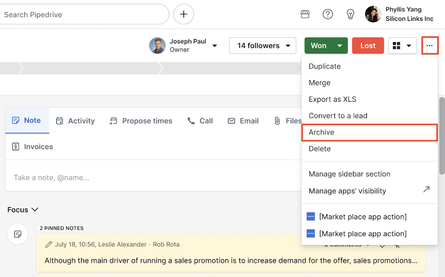Switch to the Note tab
The image size is (445, 277).
point(27,120)
